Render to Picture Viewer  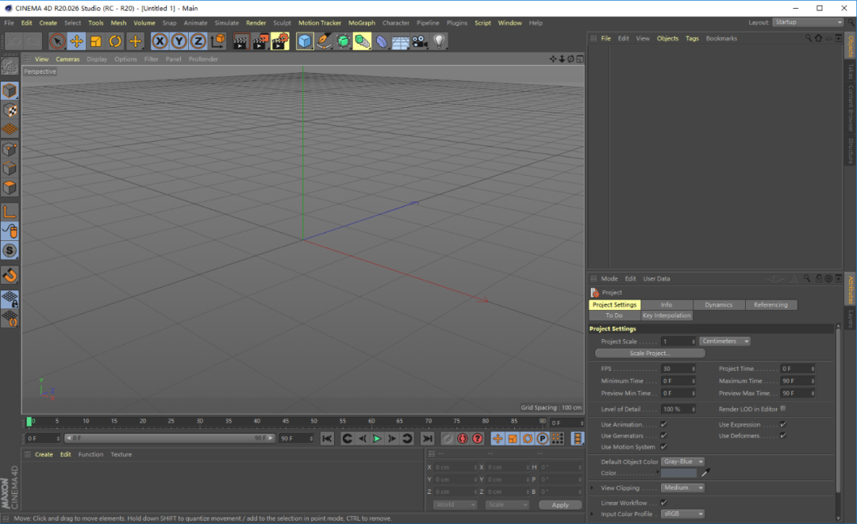point(260,41)
